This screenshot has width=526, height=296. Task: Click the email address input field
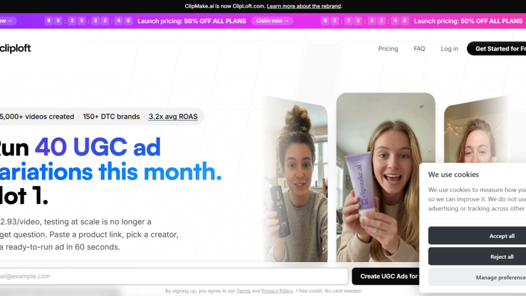(x=174, y=276)
